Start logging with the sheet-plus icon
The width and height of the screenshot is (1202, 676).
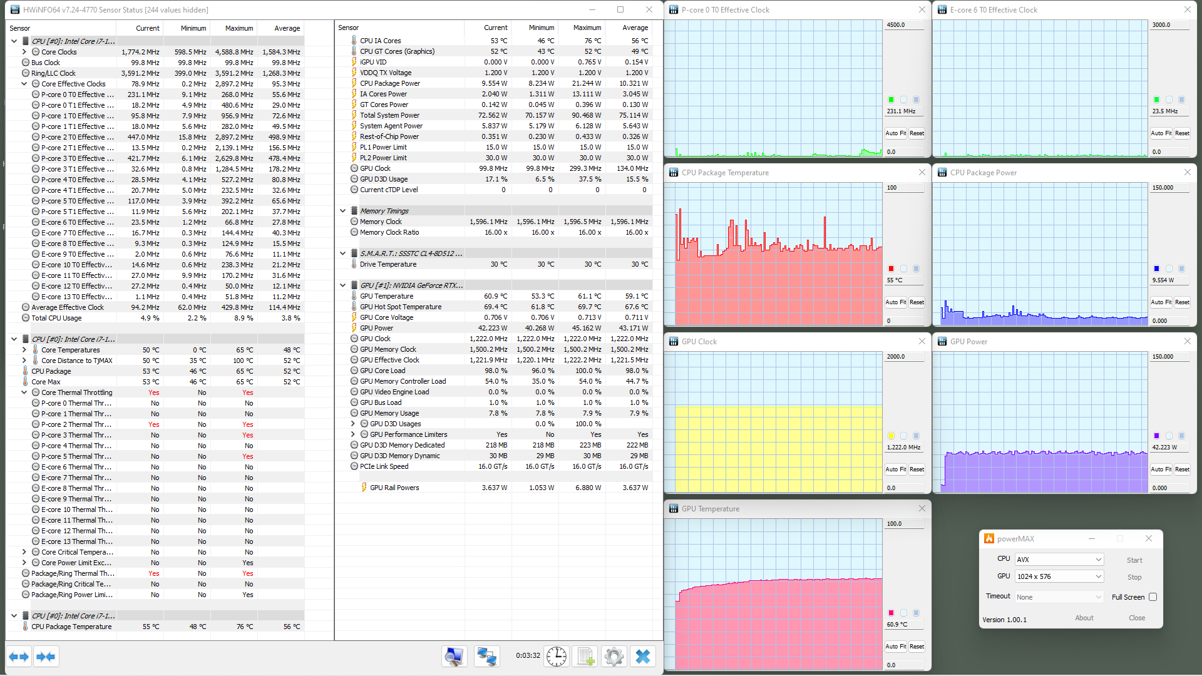pos(585,656)
